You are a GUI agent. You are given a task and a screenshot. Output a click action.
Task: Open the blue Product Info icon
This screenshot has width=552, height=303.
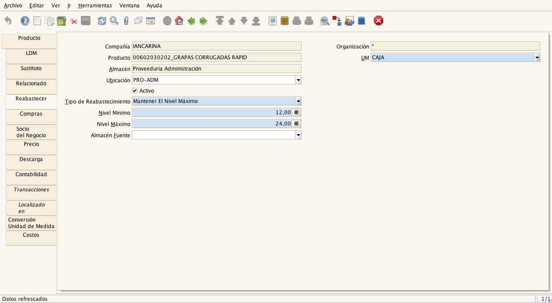click(x=362, y=21)
